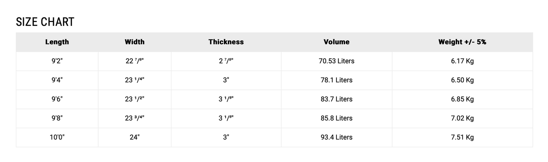Click the 70.53 Liters volume cell

[336, 61]
